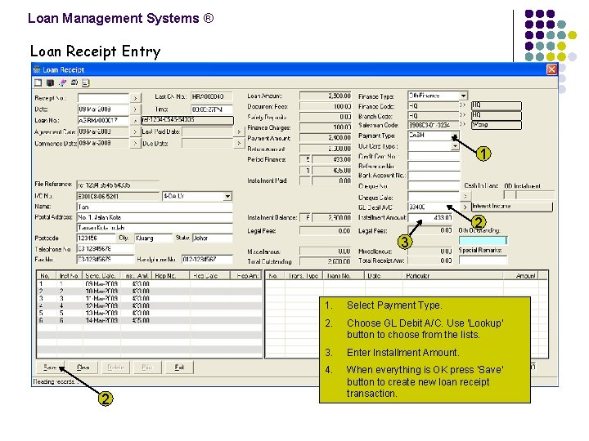Click the Installment Amount input field
The height and width of the screenshot is (441, 589).
click(x=430, y=217)
